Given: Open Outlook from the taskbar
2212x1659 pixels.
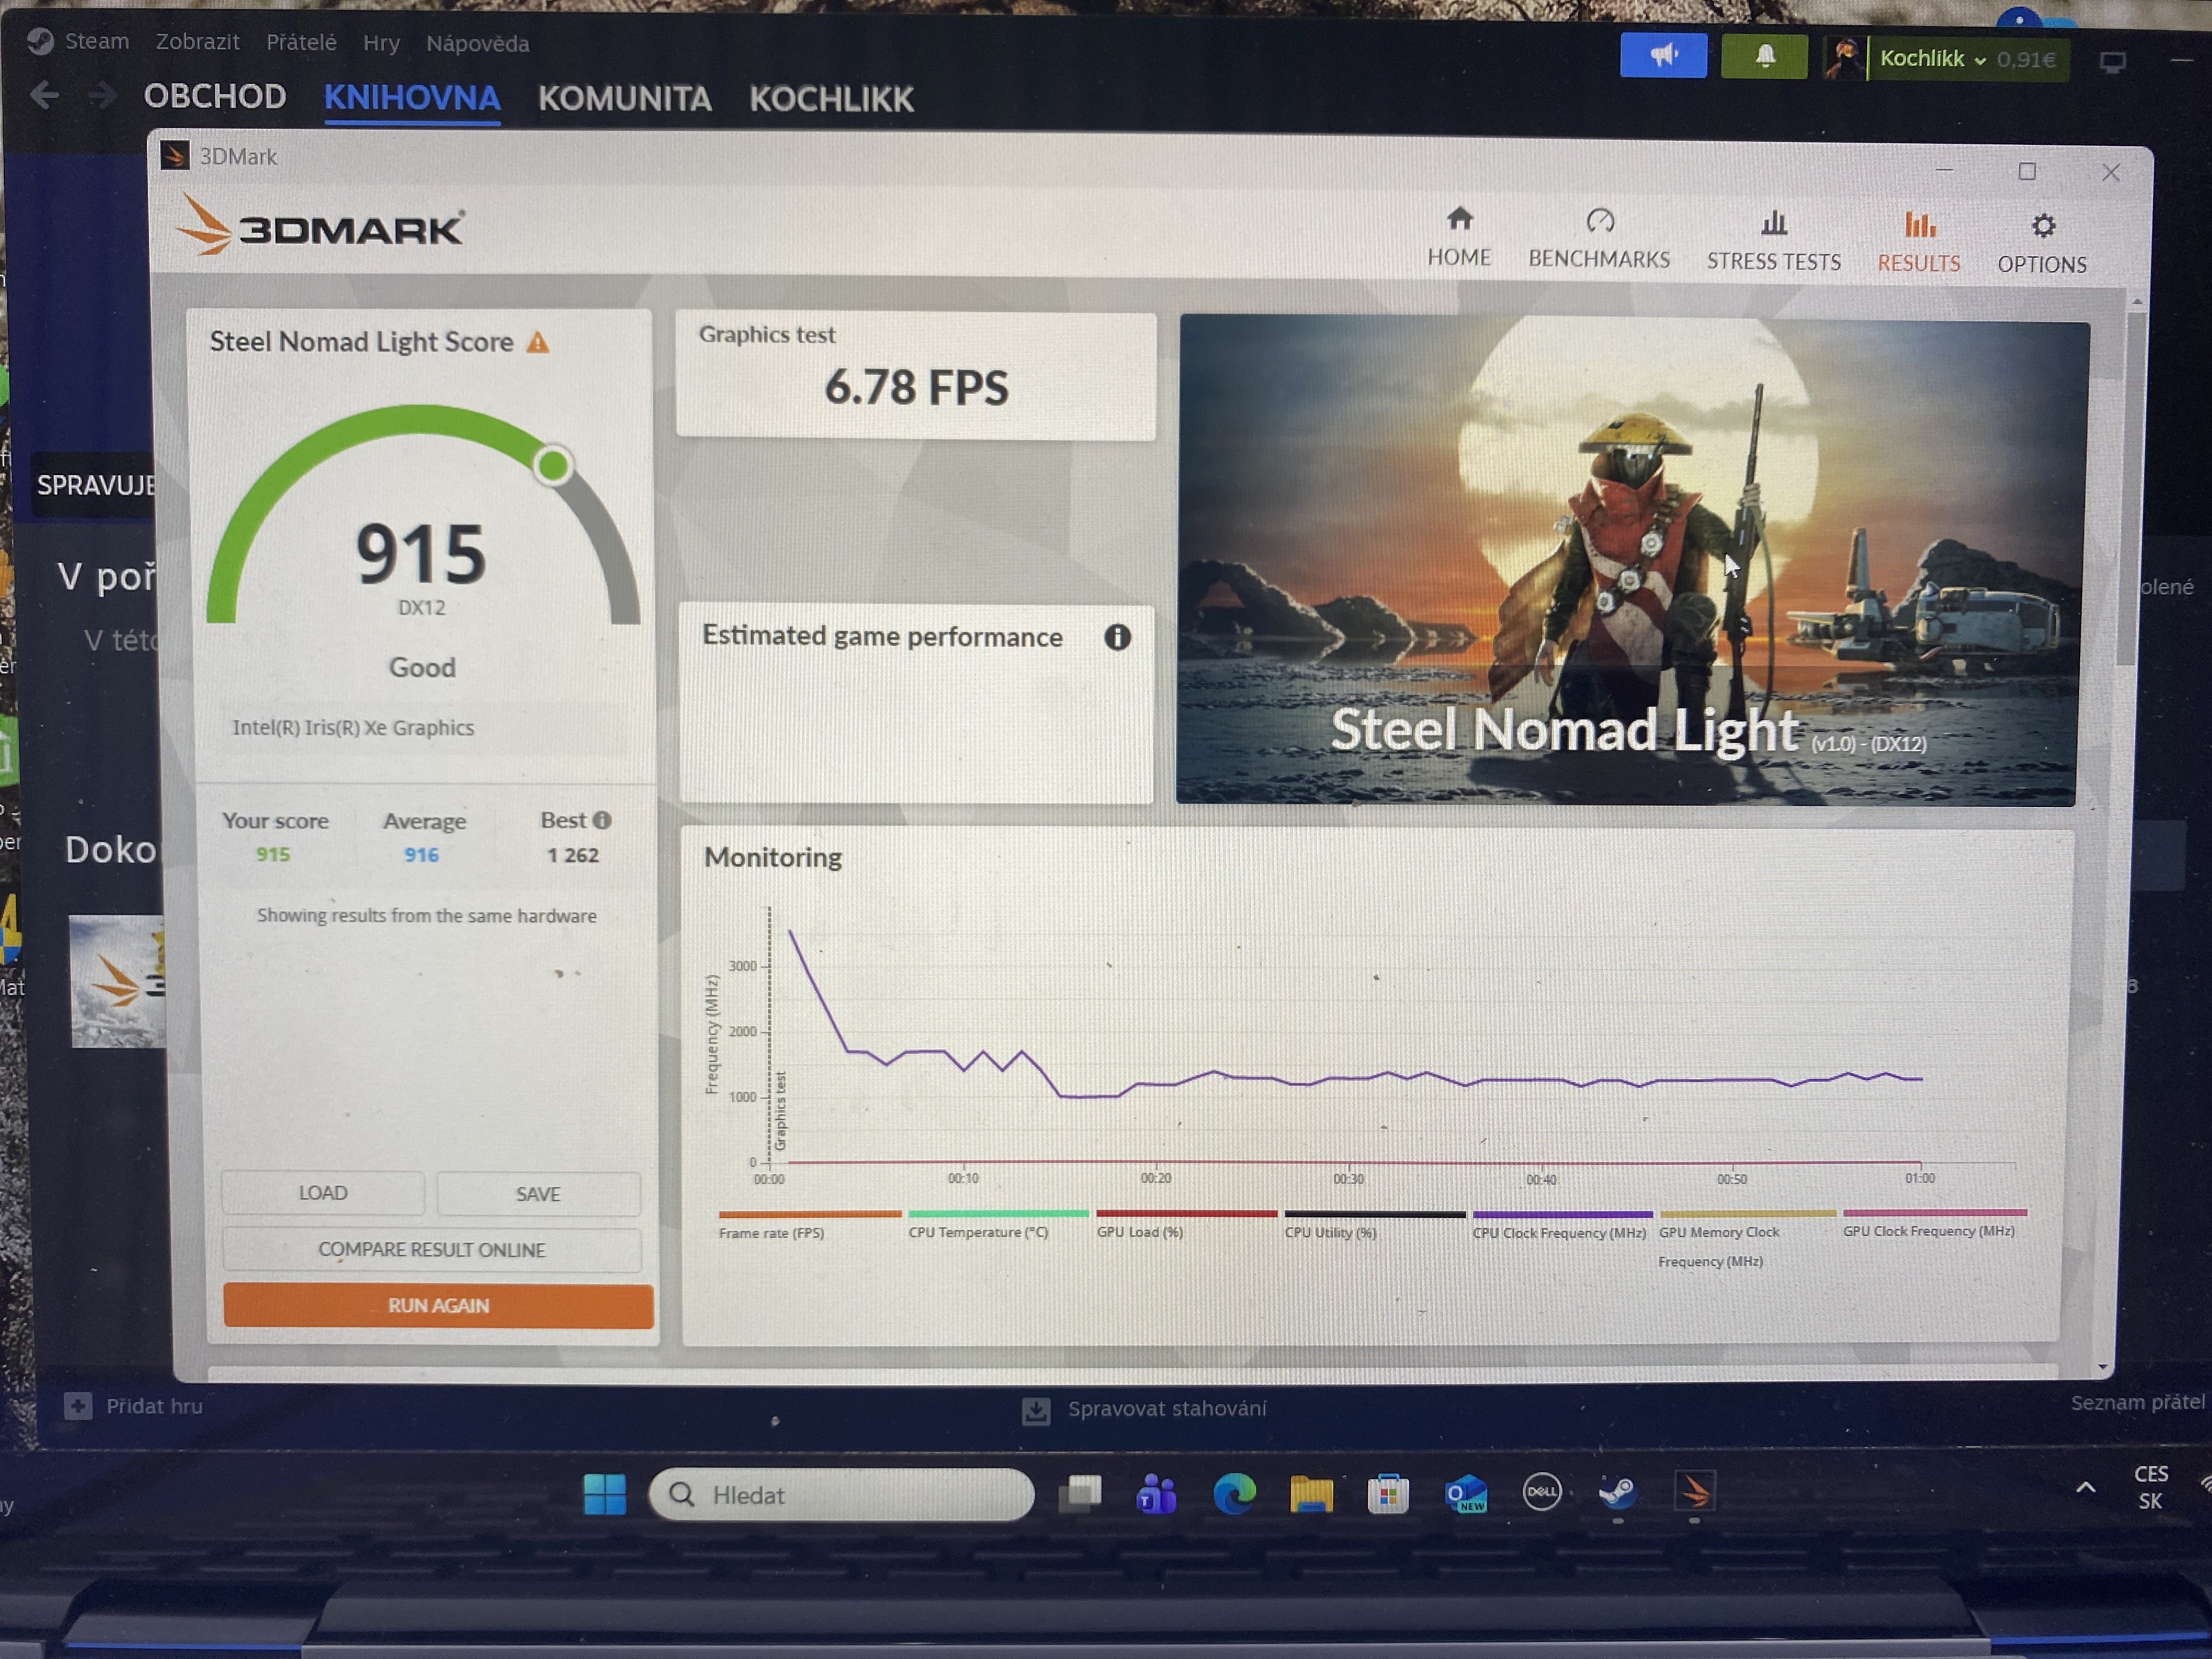Looking at the screenshot, I should click(1466, 1494).
